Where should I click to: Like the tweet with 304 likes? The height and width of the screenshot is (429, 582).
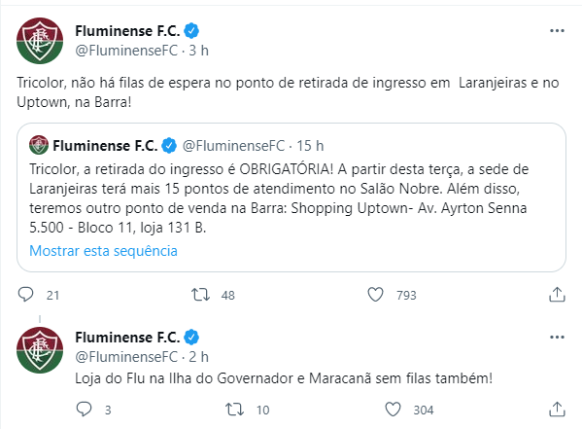click(393, 410)
